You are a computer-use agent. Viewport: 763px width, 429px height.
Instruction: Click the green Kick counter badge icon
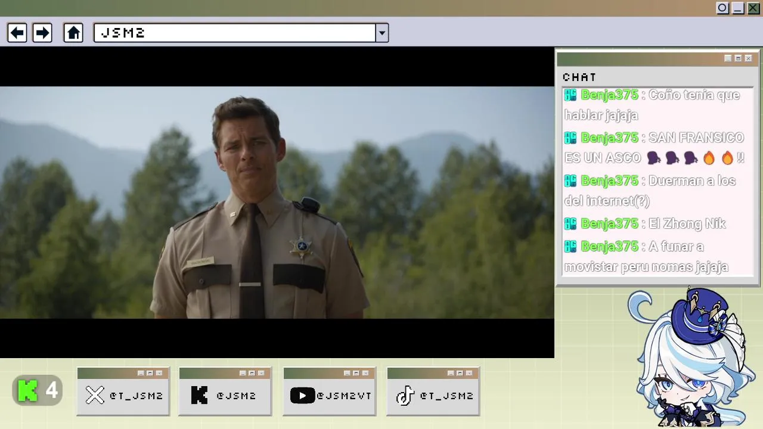pos(28,391)
